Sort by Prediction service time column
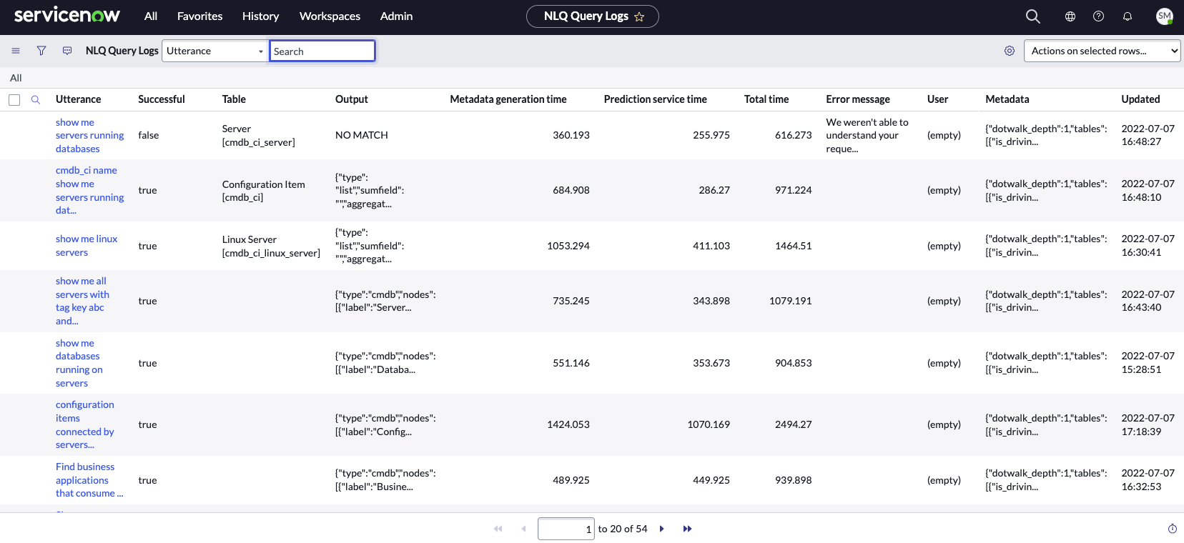The width and height of the screenshot is (1184, 543). click(x=655, y=99)
